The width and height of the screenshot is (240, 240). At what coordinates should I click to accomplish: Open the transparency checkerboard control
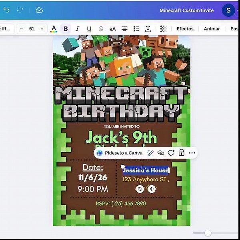coord(164,29)
